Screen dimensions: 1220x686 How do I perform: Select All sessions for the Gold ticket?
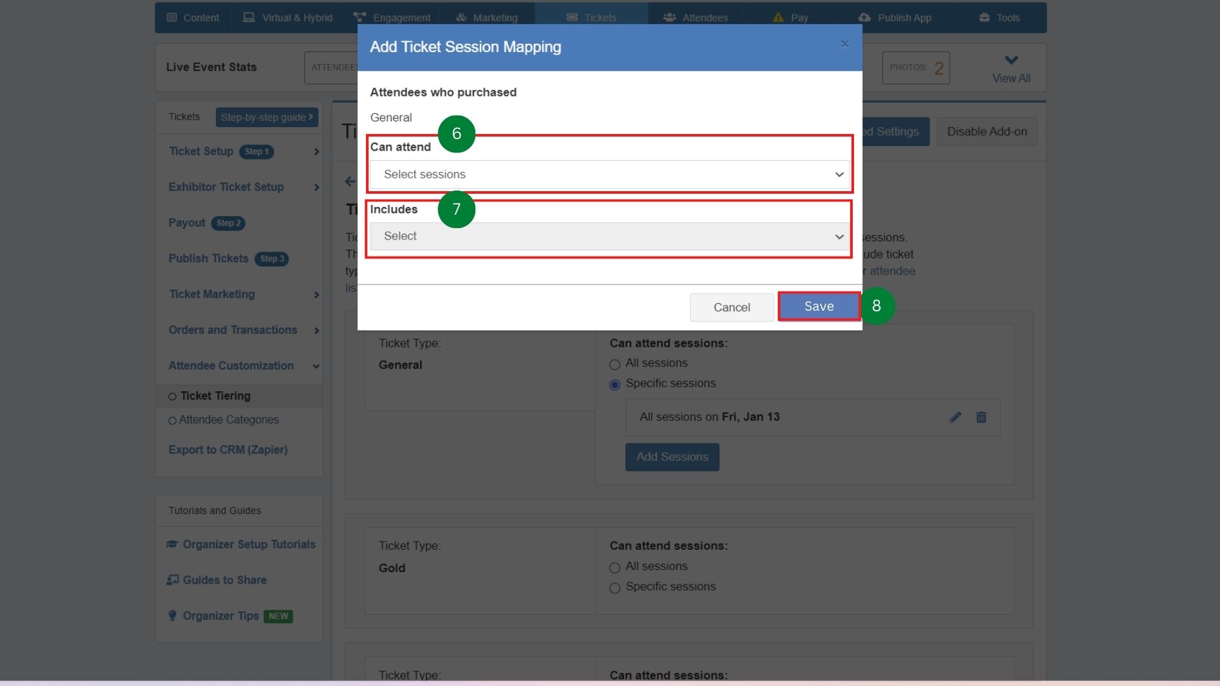coord(614,567)
